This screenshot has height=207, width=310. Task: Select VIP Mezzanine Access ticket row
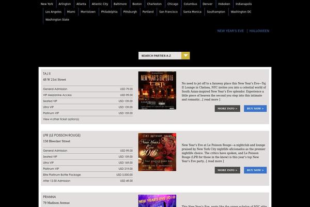pos(88,95)
